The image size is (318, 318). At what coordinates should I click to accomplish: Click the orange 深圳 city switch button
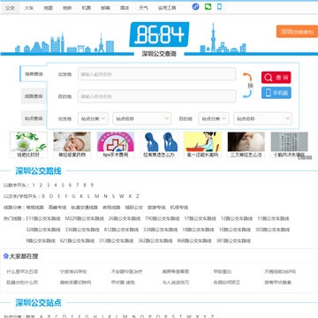tap(297, 32)
